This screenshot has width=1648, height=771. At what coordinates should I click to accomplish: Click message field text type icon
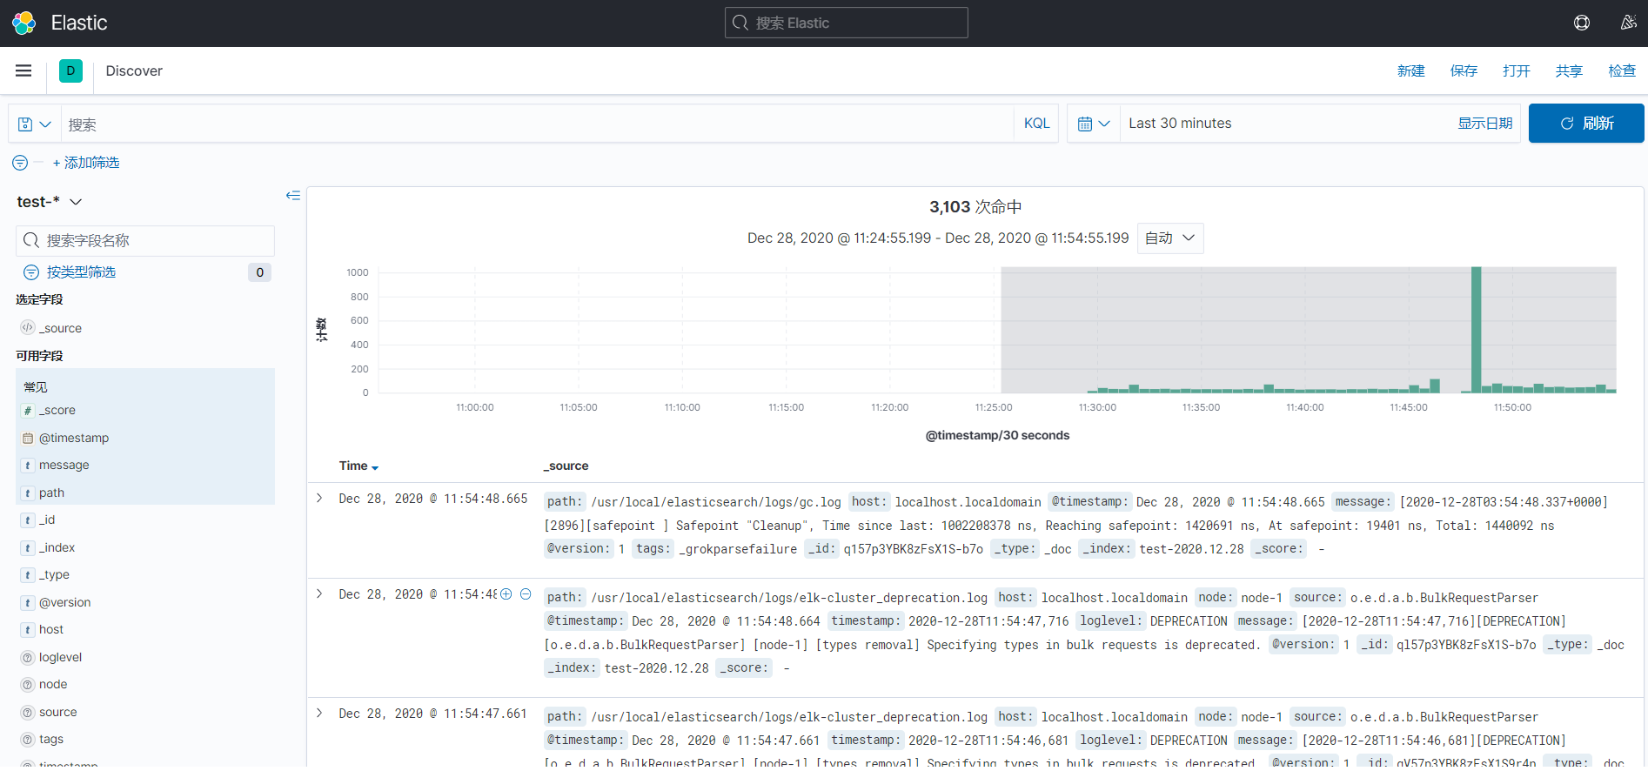pyautogui.click(x=28, y=466)
